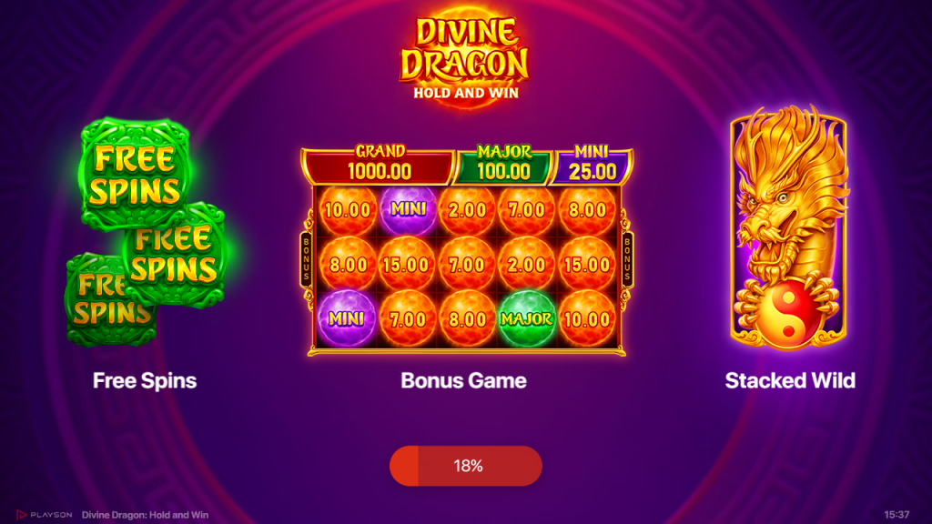Click the Free Spins caption text
Screen dimensions: 932x524
click(x=145, y=381)
